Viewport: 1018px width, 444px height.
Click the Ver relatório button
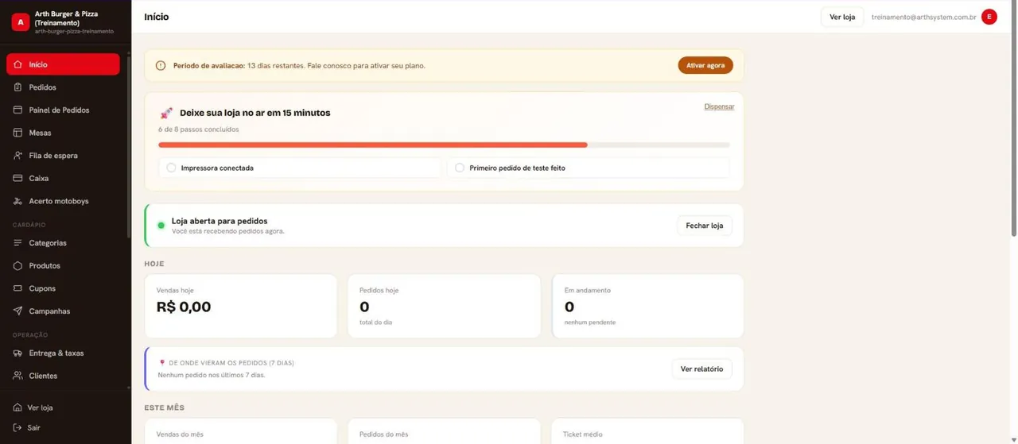[x=702, y=369]
